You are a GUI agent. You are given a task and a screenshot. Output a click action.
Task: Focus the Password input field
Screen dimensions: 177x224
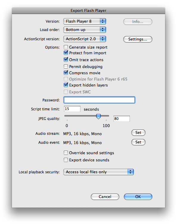(99, 100)
